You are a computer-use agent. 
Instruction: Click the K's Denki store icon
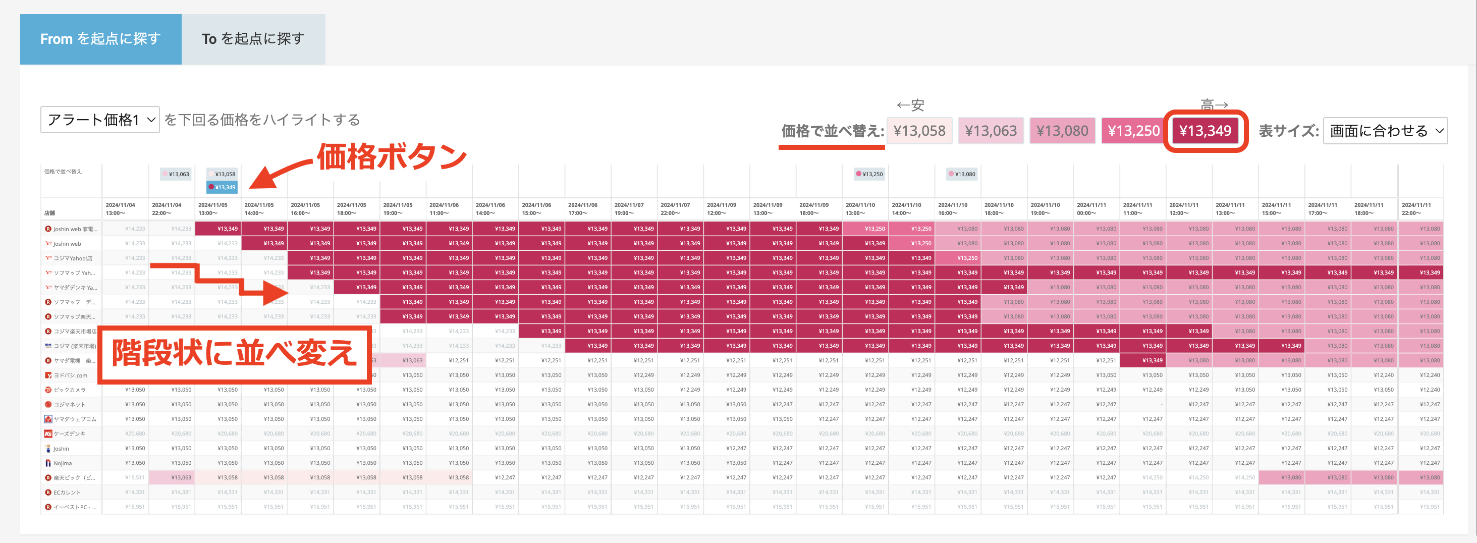[x=48, y=434]
